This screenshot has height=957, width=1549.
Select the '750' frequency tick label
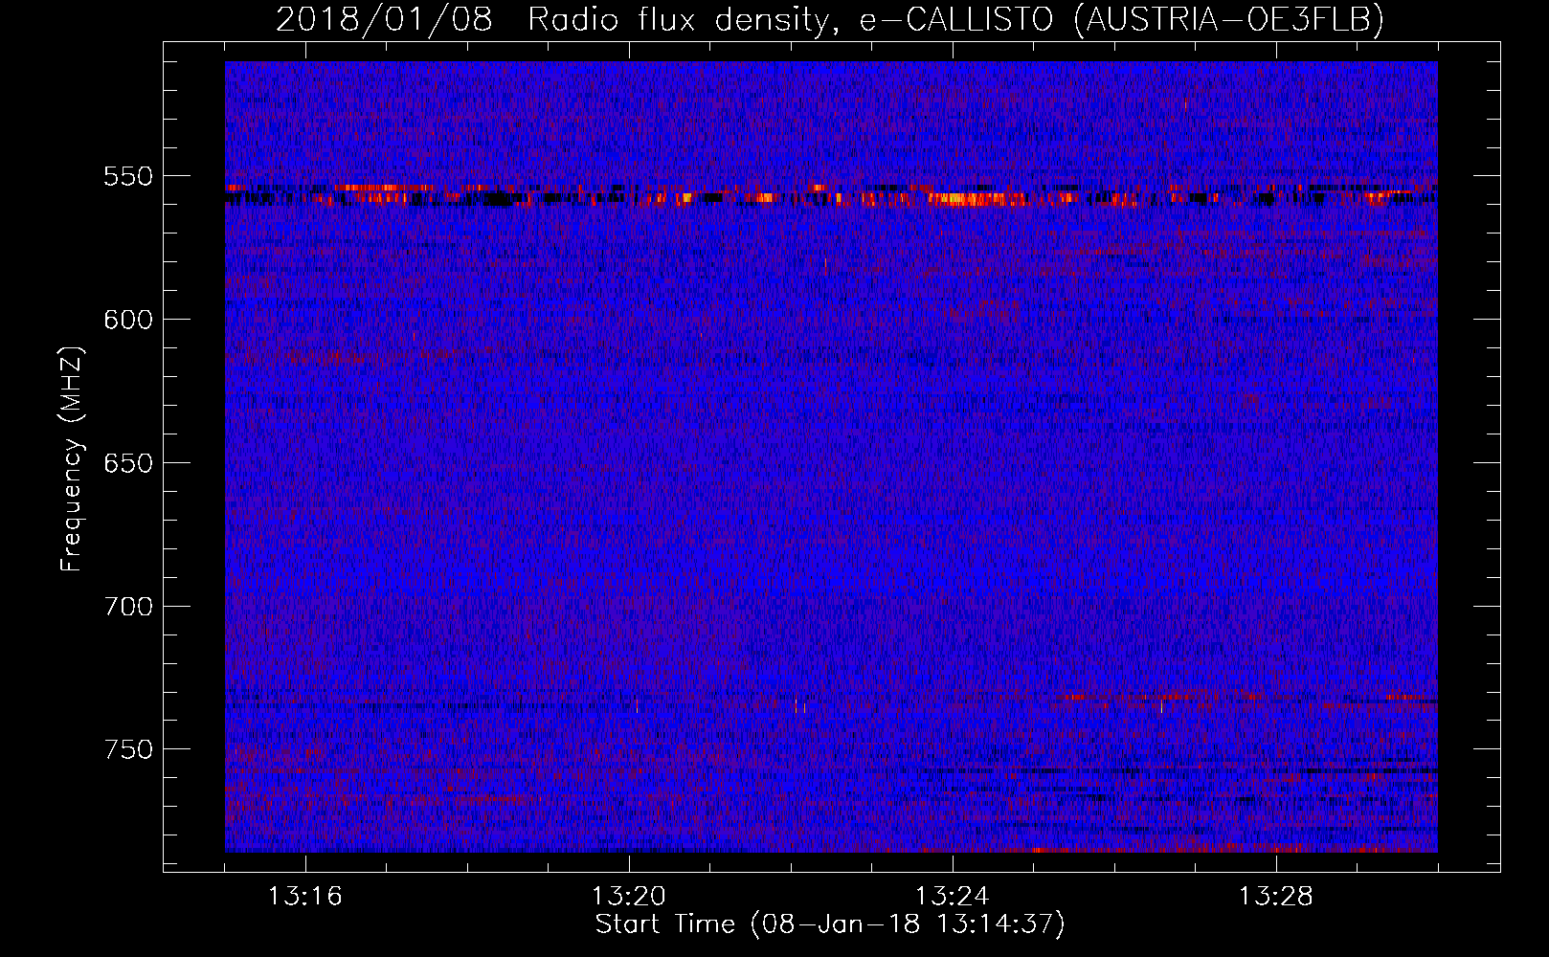pos(128,749)
